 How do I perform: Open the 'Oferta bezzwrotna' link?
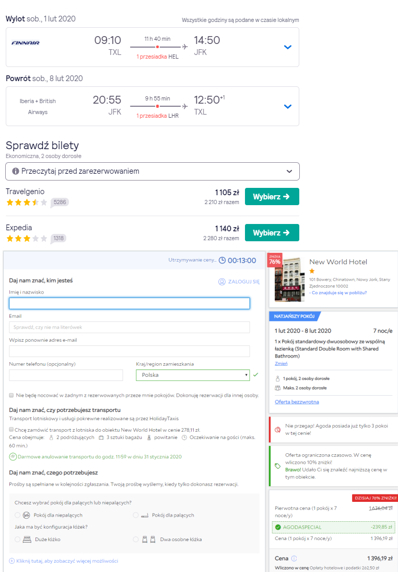pyautogui.click(x=297, y=401)
